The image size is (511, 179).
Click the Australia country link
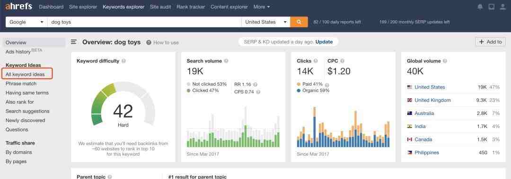pyautogui.click(x=424, y=114)
